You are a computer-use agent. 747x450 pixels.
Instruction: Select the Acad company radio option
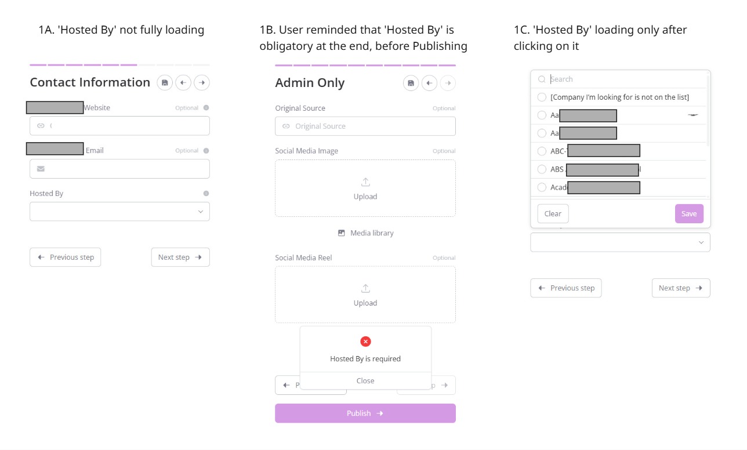click(x=542, y=187)
